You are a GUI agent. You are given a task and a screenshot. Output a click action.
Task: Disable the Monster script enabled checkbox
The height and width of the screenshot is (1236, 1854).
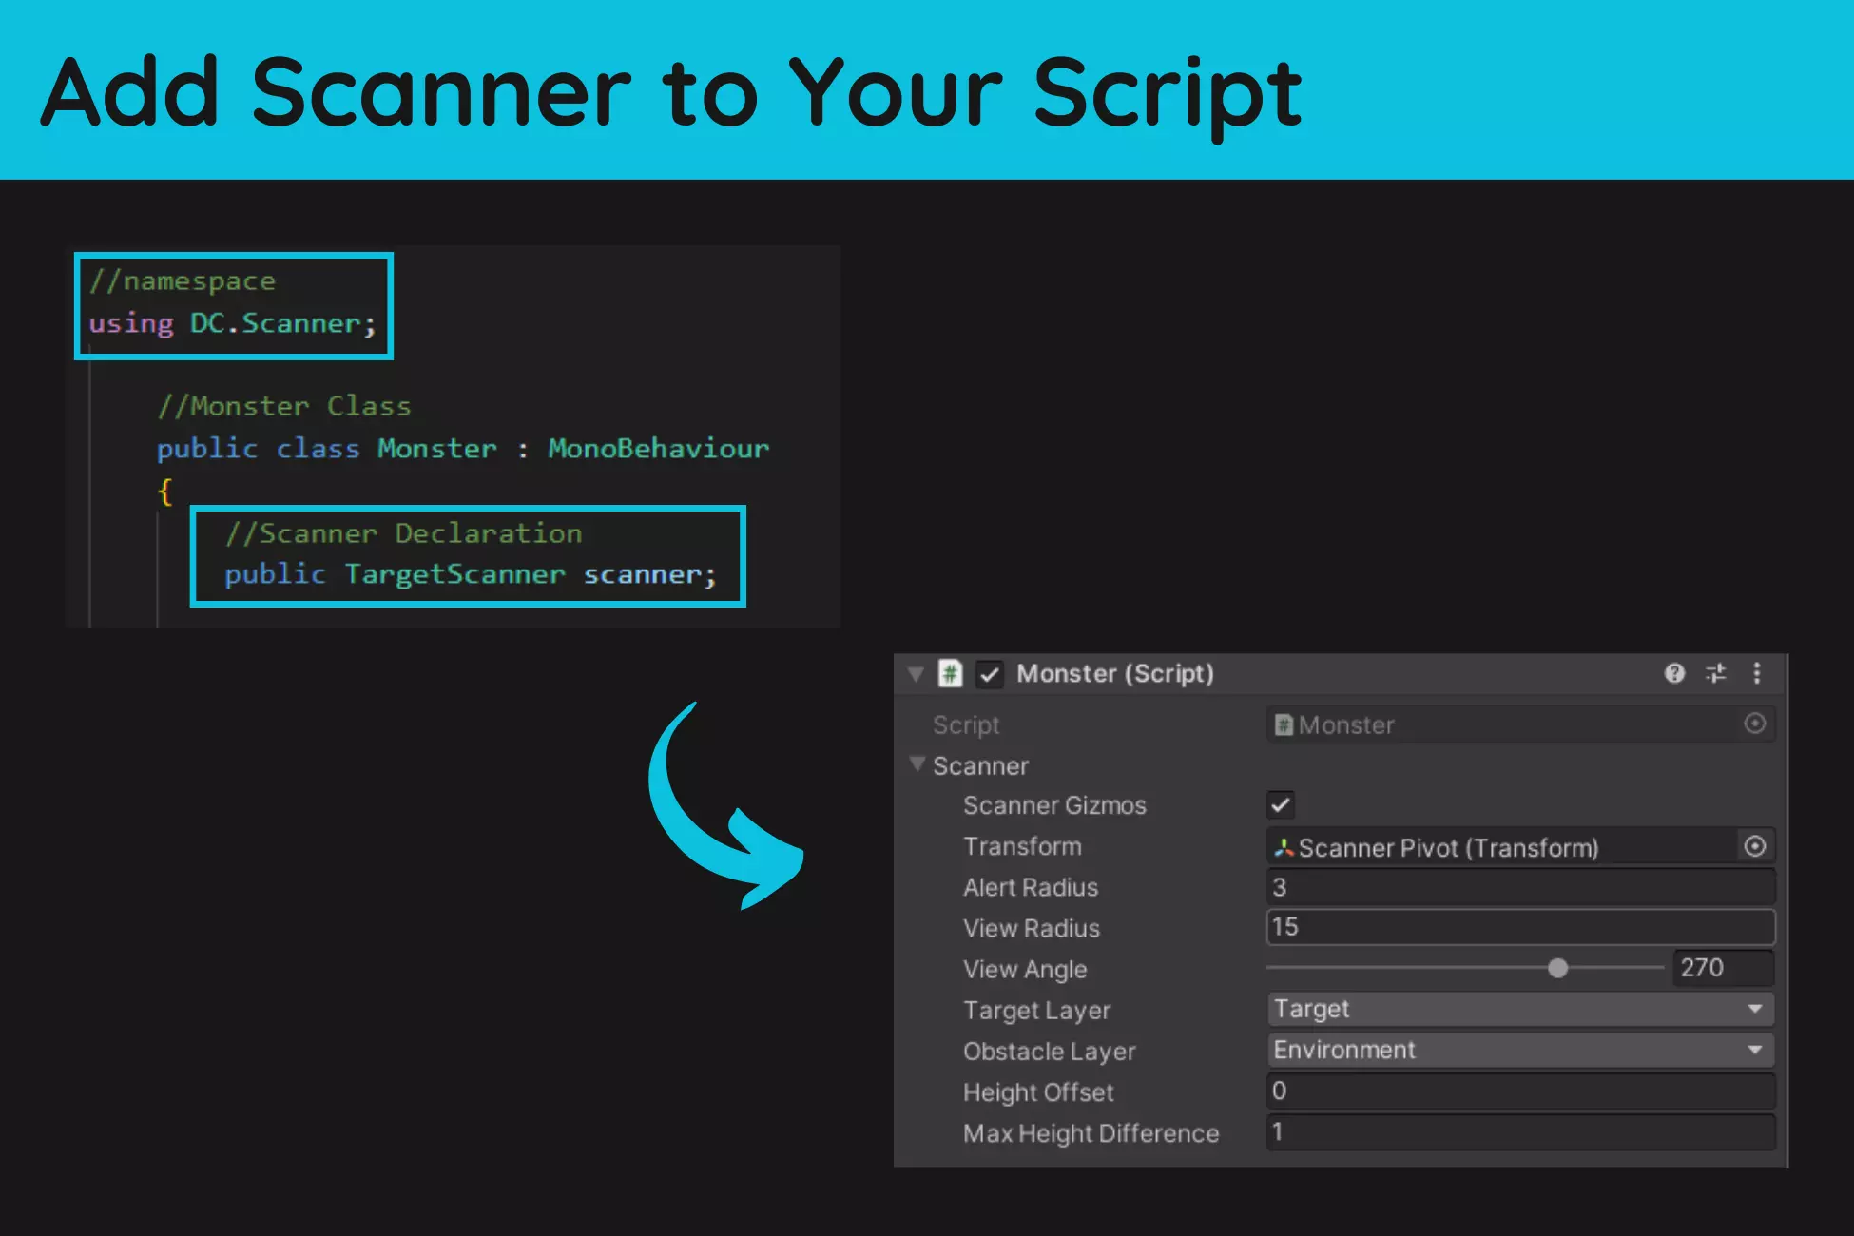click(x=990, y=674)
